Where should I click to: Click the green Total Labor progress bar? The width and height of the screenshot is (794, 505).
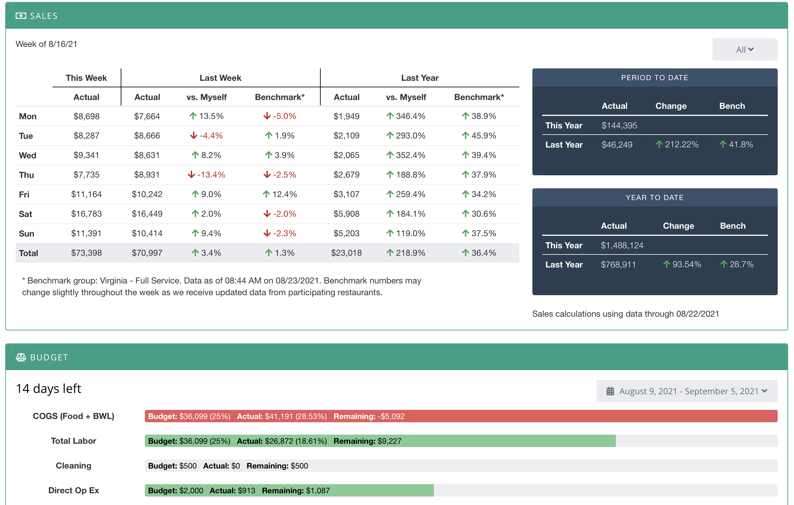click(x=379, y=441)
